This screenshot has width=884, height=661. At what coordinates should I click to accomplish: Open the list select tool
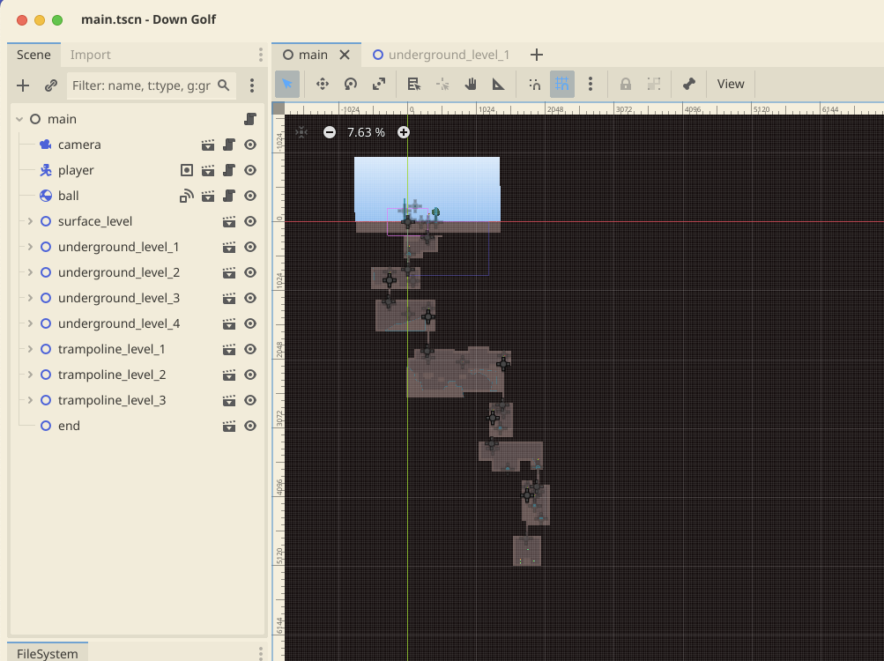[414, 84]
